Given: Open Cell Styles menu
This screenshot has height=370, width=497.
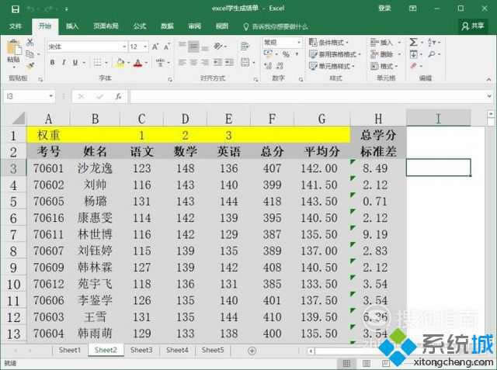Looking at the screenshot, I should coord(332,66).
